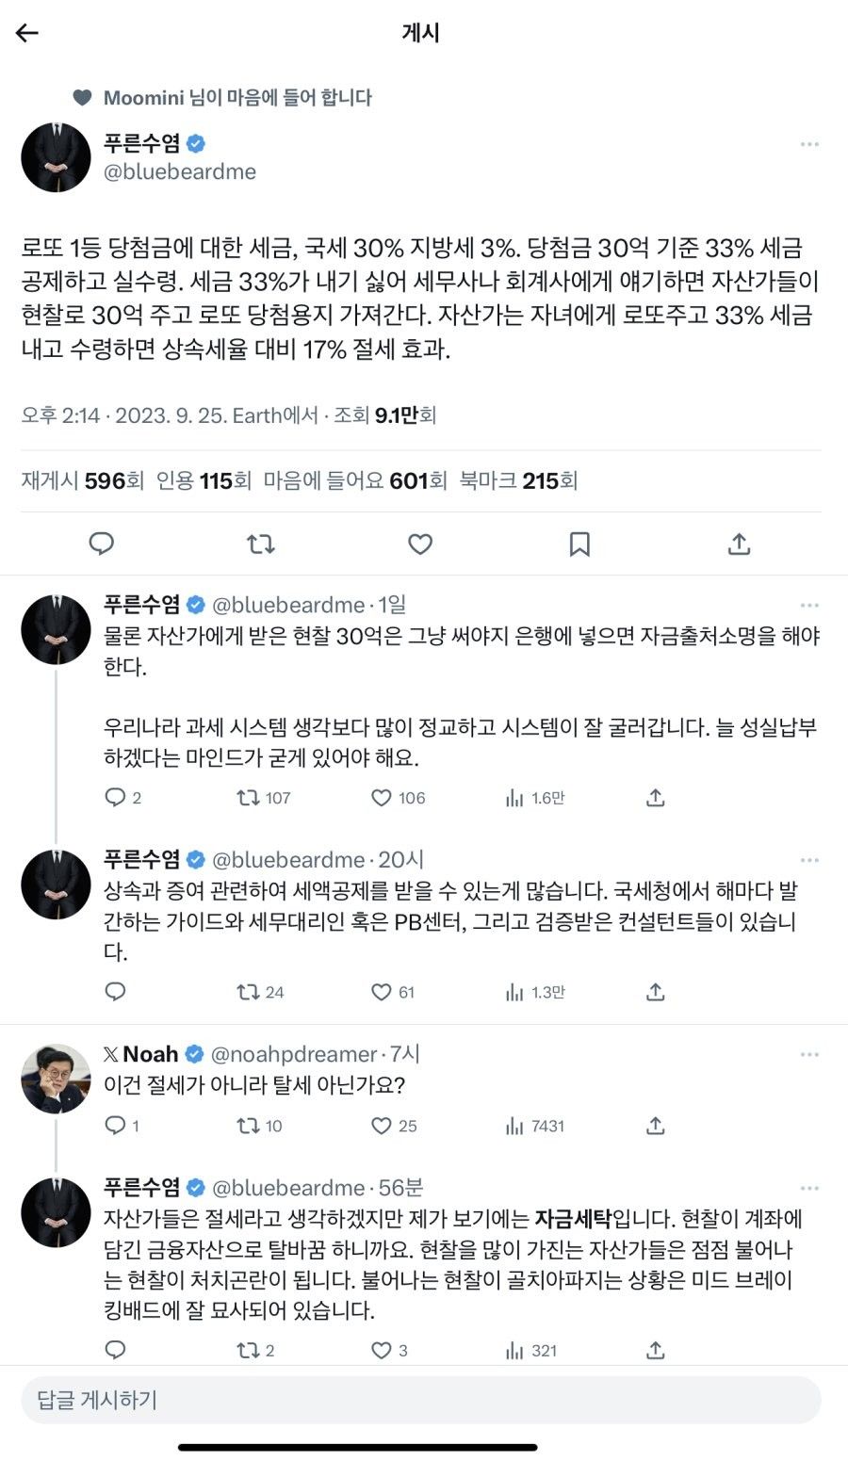Viewport: 848px width, 1461px height.
Task: Bookmark the main lottery tax post
Action: tap(579, 544)
